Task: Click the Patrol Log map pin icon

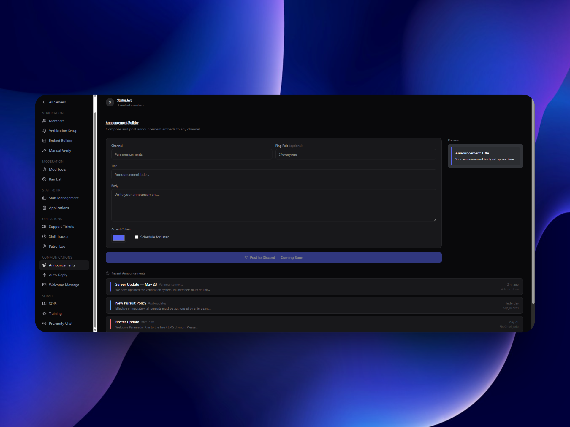Action: pyautogui.click(x=44, y=246)
